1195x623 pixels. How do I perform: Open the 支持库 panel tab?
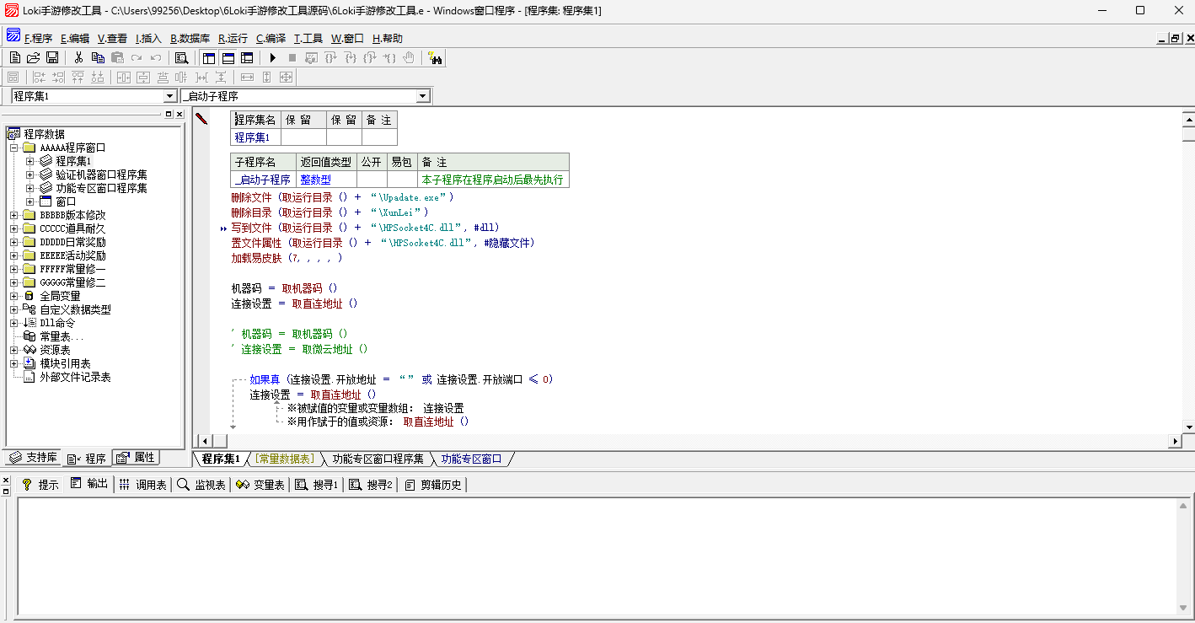pyautogui.click(x=34, y=457)
